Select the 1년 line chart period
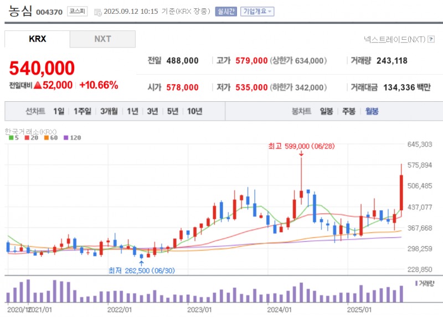The width and height of the screenshot is (443, 317). (x=132, y=111)
